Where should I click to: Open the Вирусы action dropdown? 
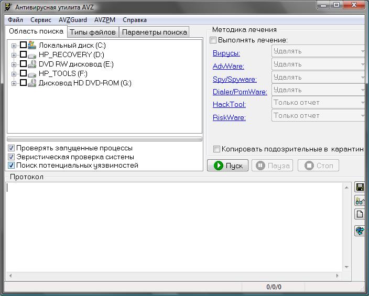tap(318, 51)
